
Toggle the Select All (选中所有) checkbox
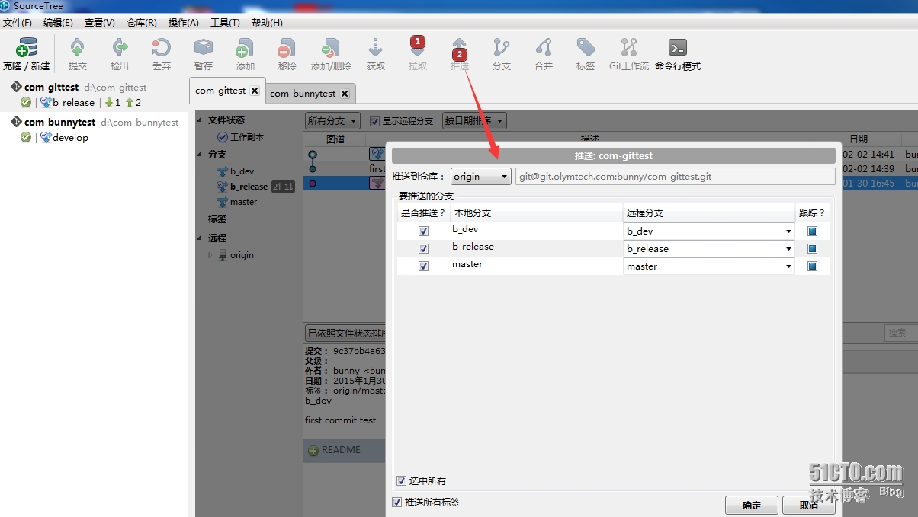[x=401, y=481]
